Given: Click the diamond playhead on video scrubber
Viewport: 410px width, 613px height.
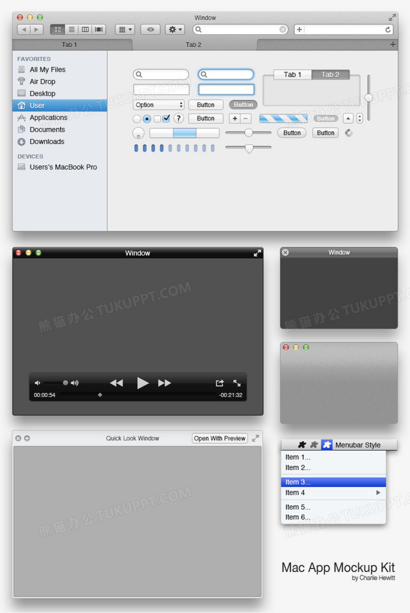Looking at the screenshot, I should [100, 395].
